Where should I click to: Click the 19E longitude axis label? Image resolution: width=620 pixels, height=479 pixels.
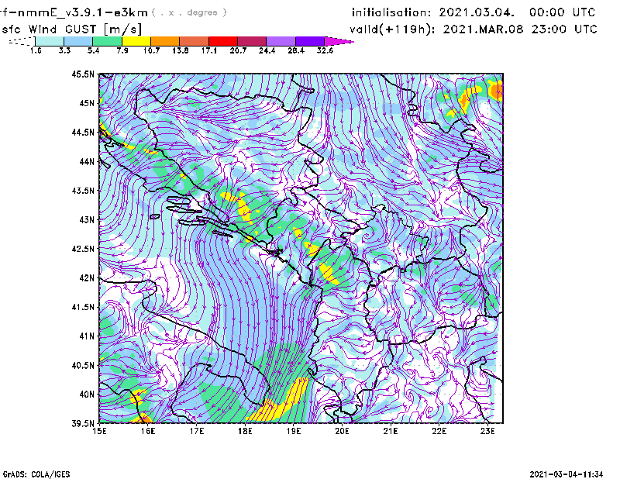[x=294, y=431]
